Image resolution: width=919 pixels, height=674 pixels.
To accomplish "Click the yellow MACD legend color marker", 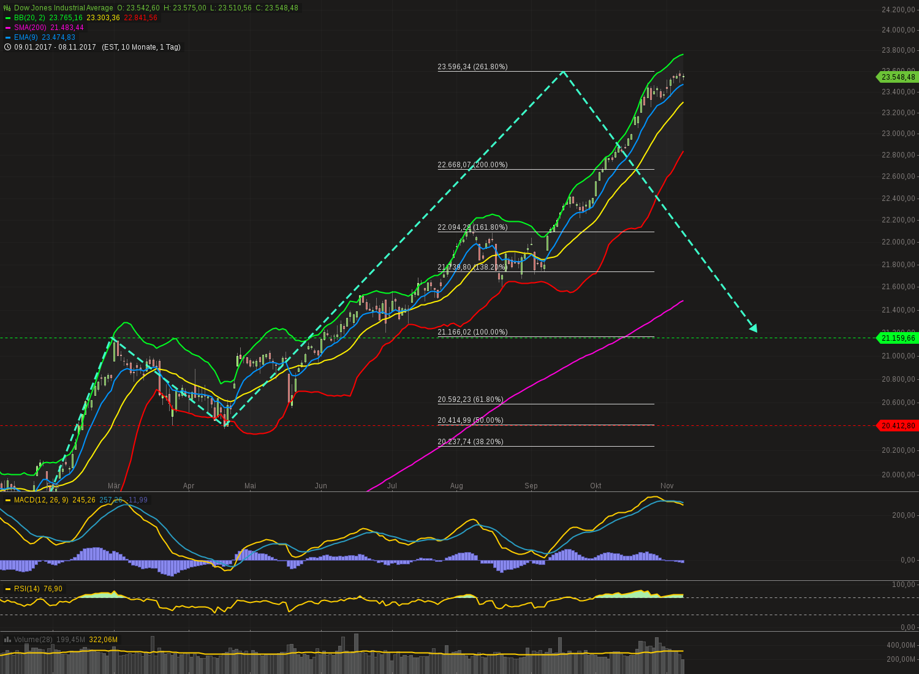I will (8, 500).
